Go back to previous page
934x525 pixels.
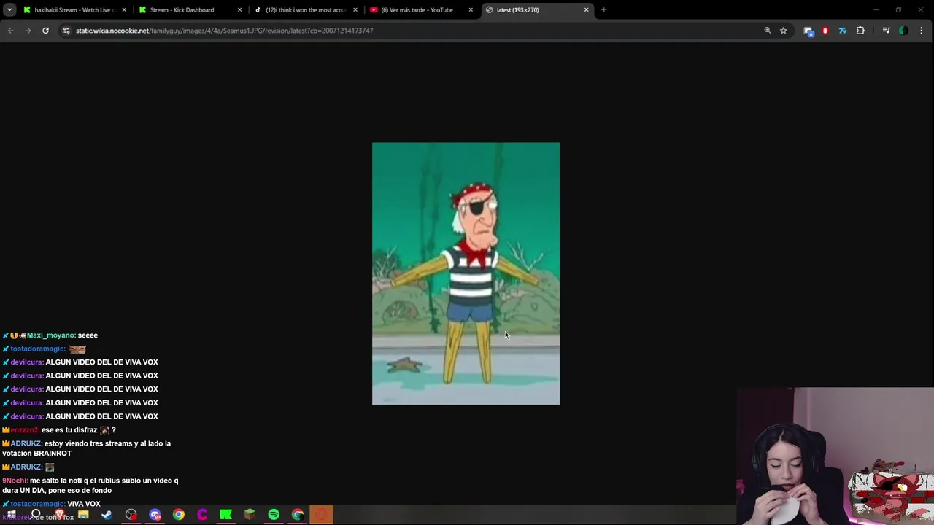coord(10,31)
